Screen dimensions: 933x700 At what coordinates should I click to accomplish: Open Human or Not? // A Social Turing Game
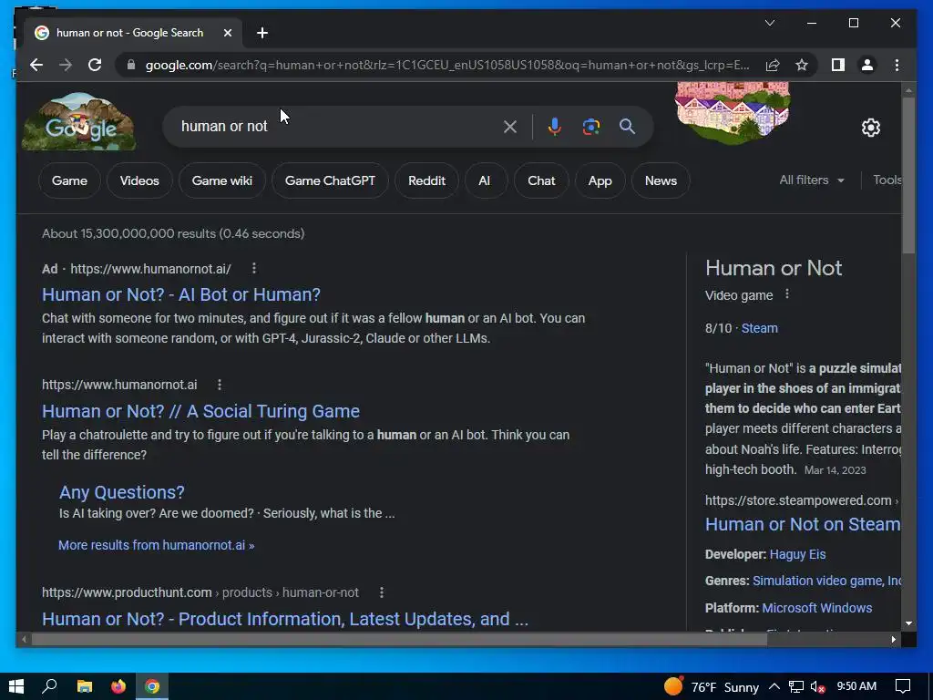point(200,411)
